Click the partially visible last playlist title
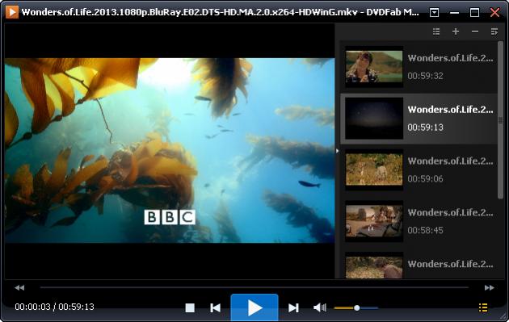Viewport: 509px width, 322px height. [x=451, y=264]
